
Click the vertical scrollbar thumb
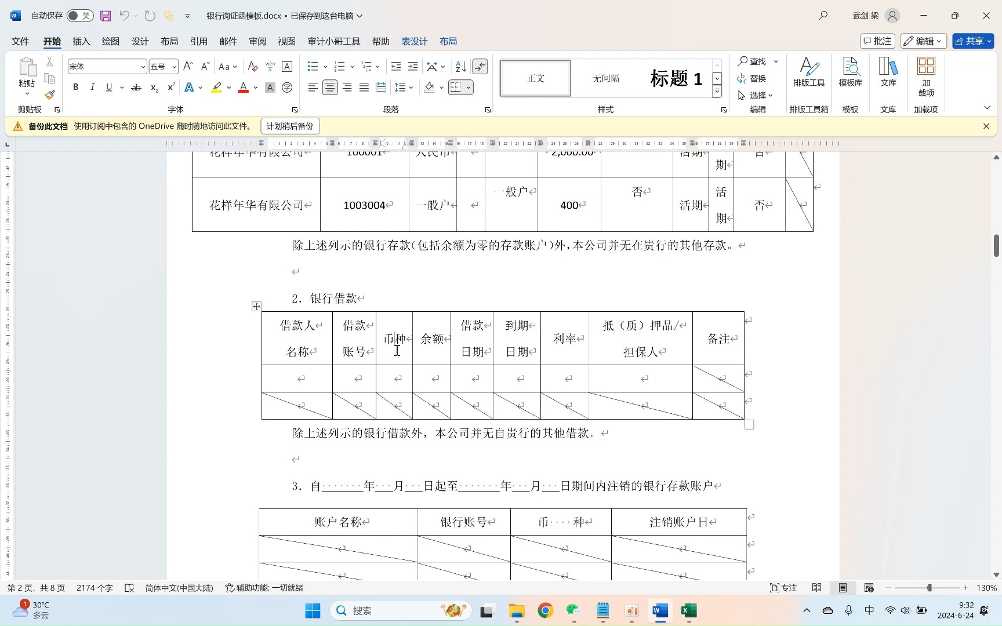point(996,245)
